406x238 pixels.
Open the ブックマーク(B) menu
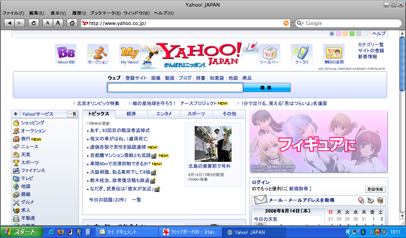(x=105, y=13)
